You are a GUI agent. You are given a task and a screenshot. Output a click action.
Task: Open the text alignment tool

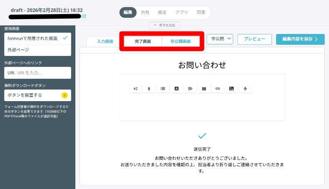point(190,89)
